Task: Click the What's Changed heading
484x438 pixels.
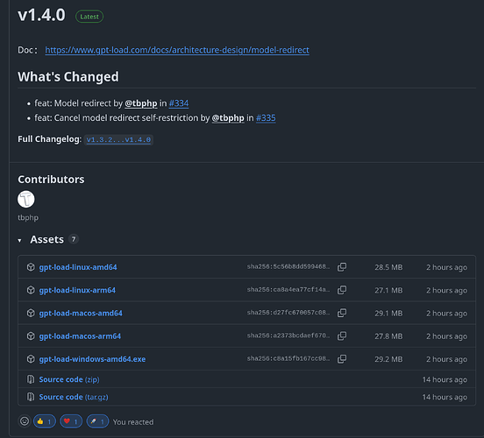Action: pyautogui.click(x=68, y=77)
